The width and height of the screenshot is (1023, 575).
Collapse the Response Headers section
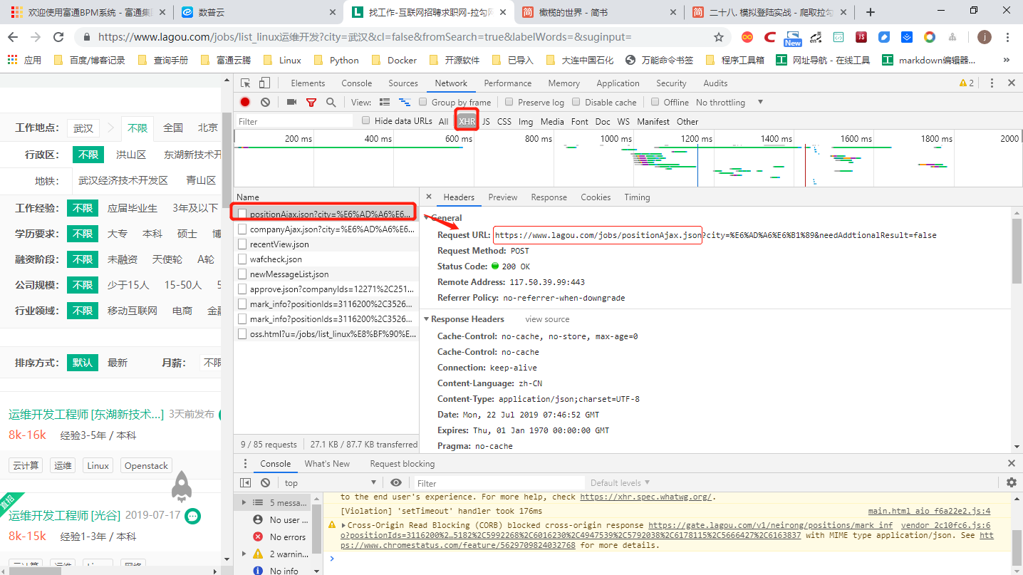[426, 319]
